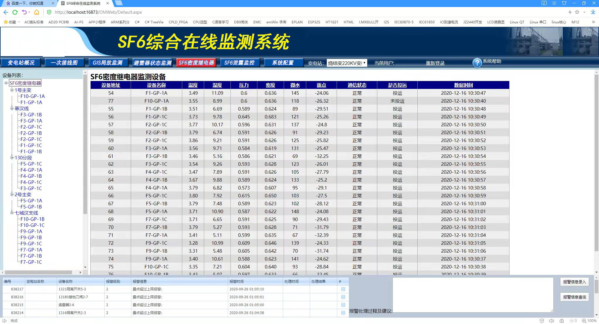Click the lightning speed-mode icon

570,12
